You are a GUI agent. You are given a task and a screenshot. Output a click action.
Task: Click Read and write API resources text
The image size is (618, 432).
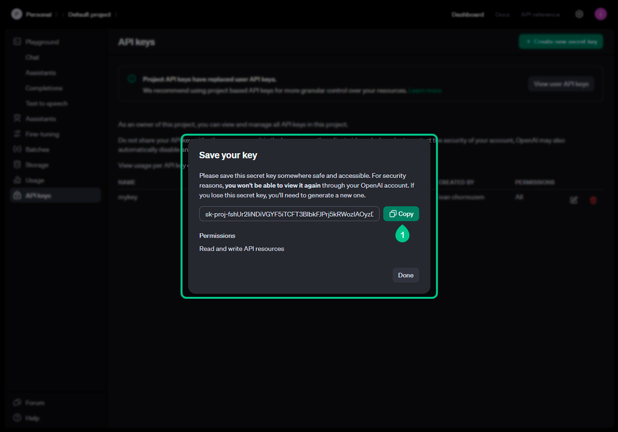(242, 249)
